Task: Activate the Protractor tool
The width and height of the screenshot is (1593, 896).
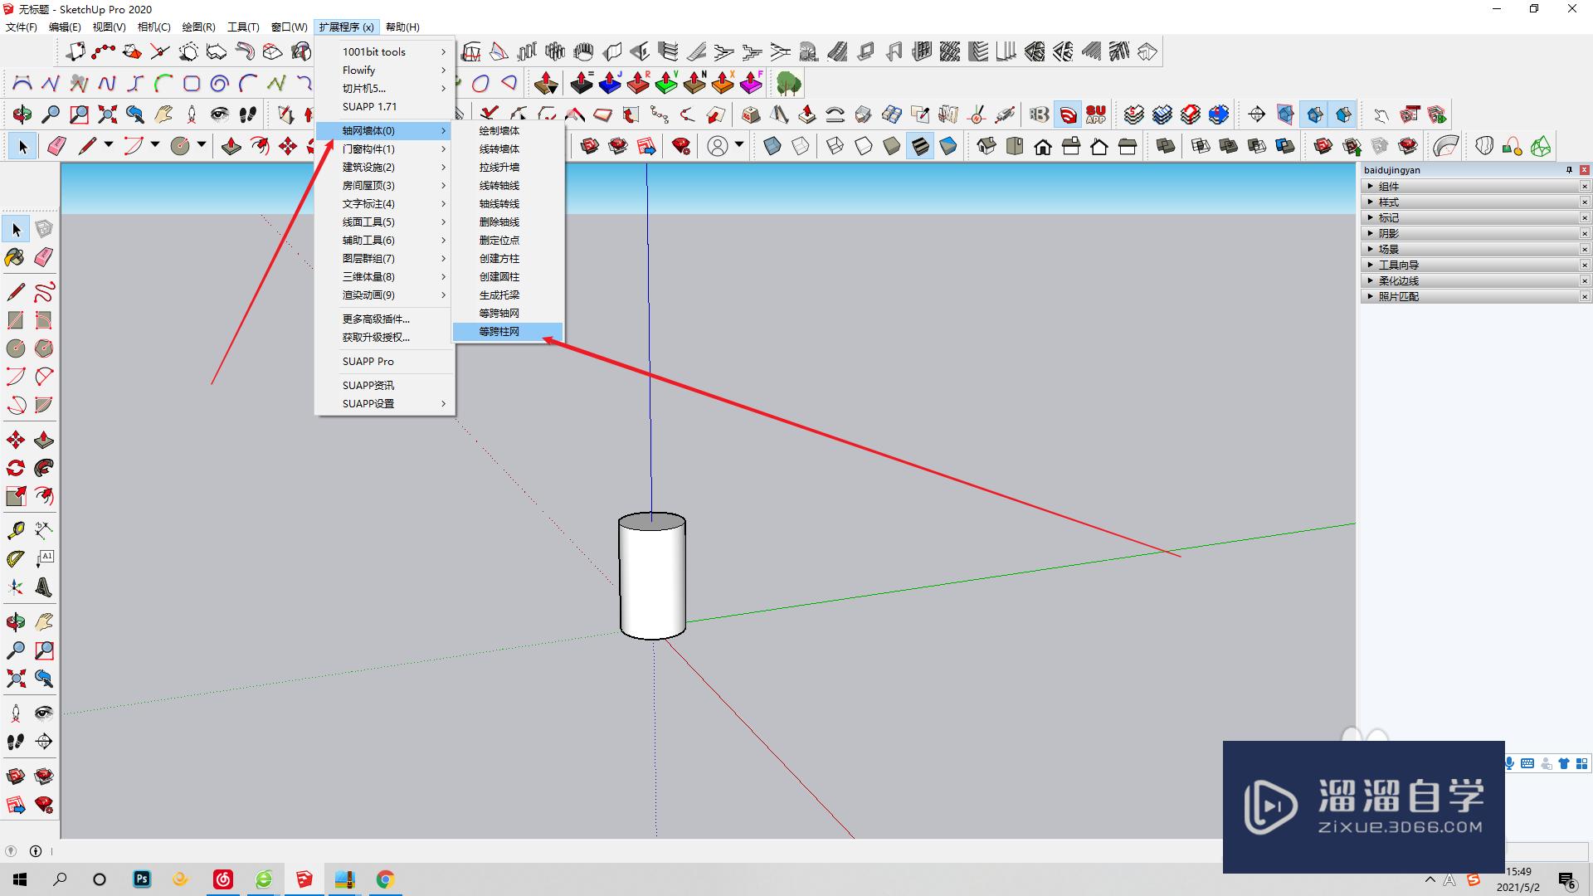Action: tap(15, 559)
